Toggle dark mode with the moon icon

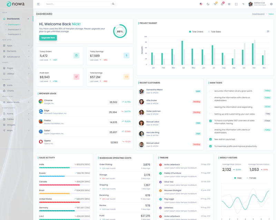pos(208,4)
